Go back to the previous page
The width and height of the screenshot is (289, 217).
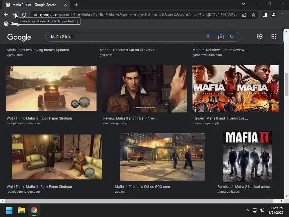tap(6, 15)
